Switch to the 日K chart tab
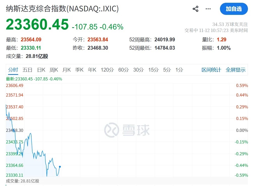The image size is (254, 186). click(41, 70)
